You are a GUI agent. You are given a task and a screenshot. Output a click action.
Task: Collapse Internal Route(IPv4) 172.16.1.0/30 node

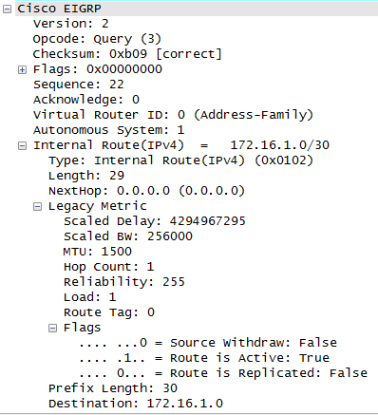click(22, 145)
